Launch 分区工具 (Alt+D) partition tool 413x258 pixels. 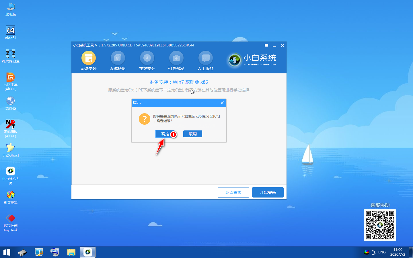tap(11, 82)
